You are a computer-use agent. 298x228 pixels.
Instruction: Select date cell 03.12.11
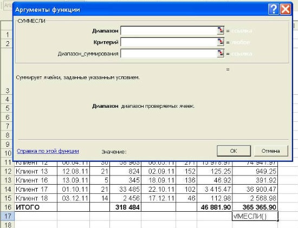73,198
